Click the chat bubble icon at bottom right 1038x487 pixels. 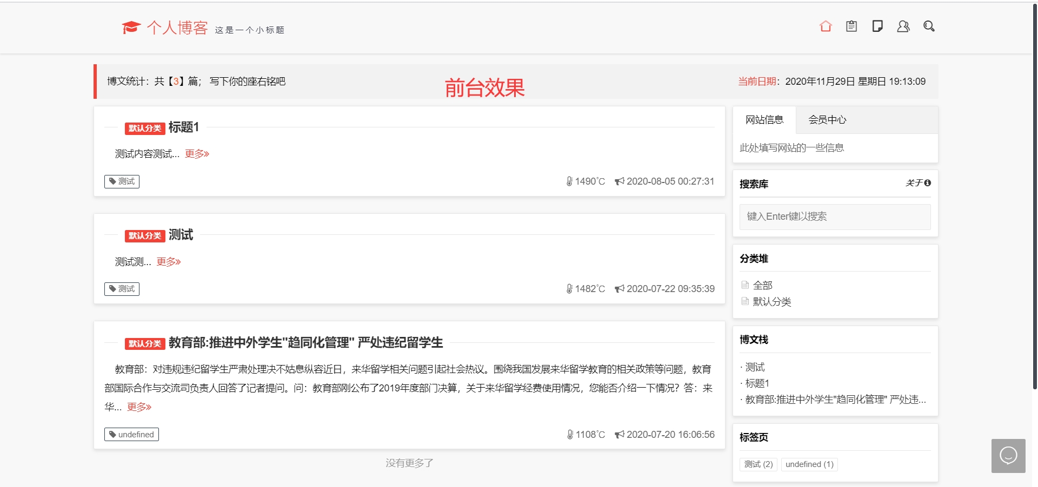pos(1008,456)
